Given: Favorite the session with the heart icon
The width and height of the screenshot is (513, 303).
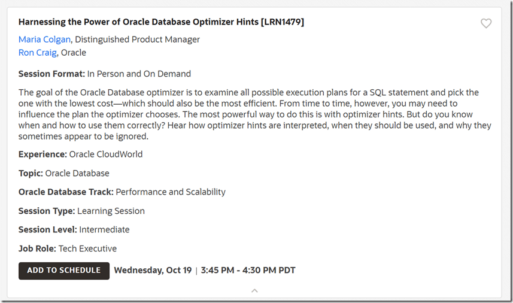Looking at the screenshot, I should pyautogui.click(x=486, y=23).
